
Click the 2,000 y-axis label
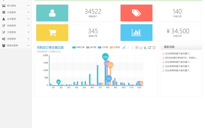tap(45, 55)
